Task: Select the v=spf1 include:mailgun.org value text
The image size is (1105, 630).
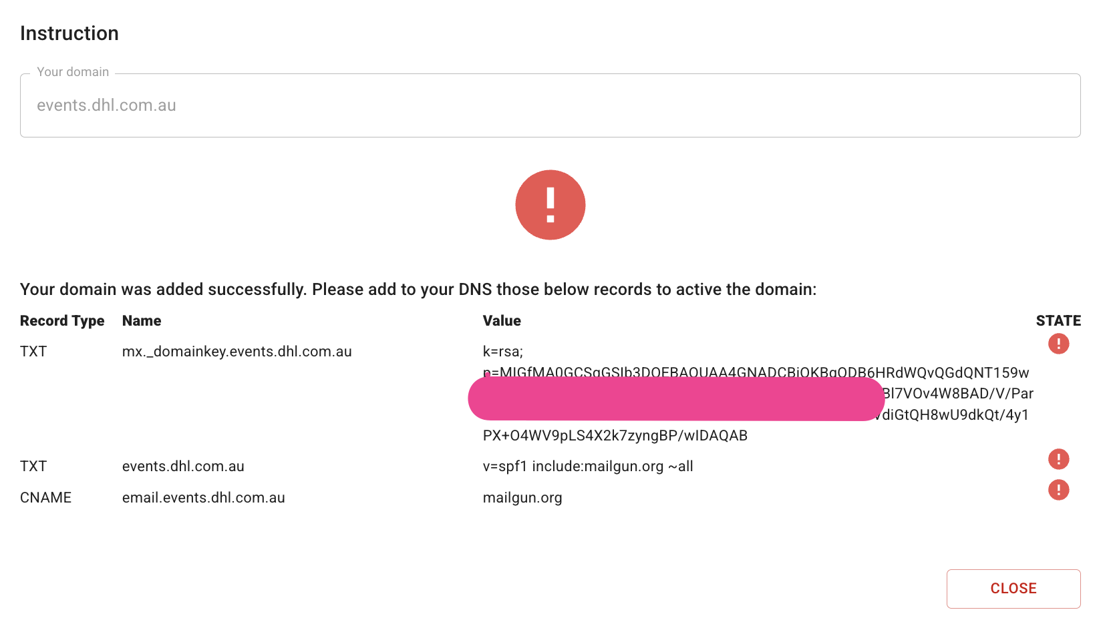Action: point(587,466)
